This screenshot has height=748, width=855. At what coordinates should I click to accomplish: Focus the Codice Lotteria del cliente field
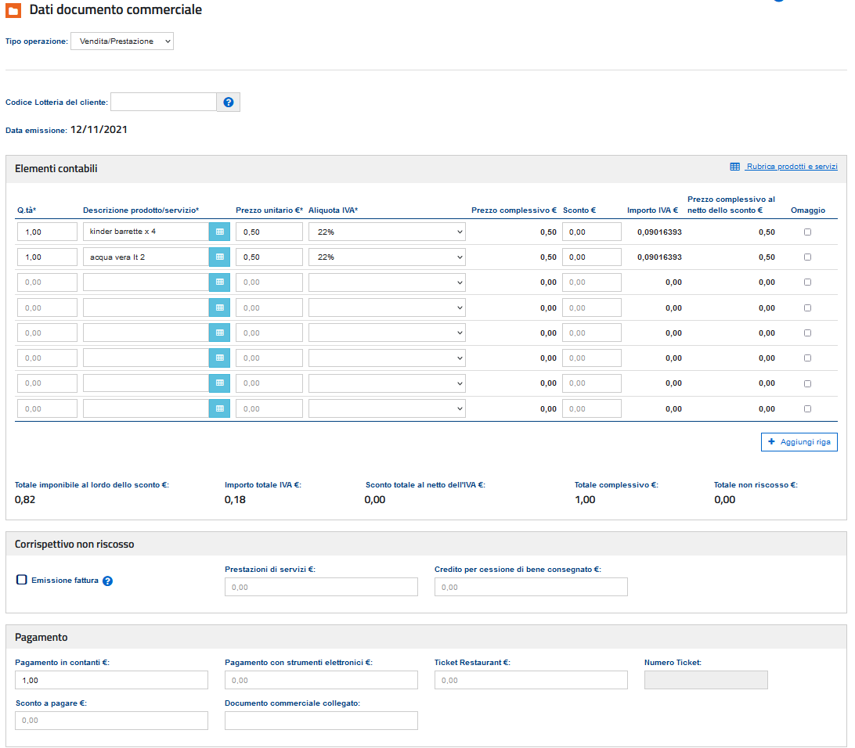(x=164, y=102)
